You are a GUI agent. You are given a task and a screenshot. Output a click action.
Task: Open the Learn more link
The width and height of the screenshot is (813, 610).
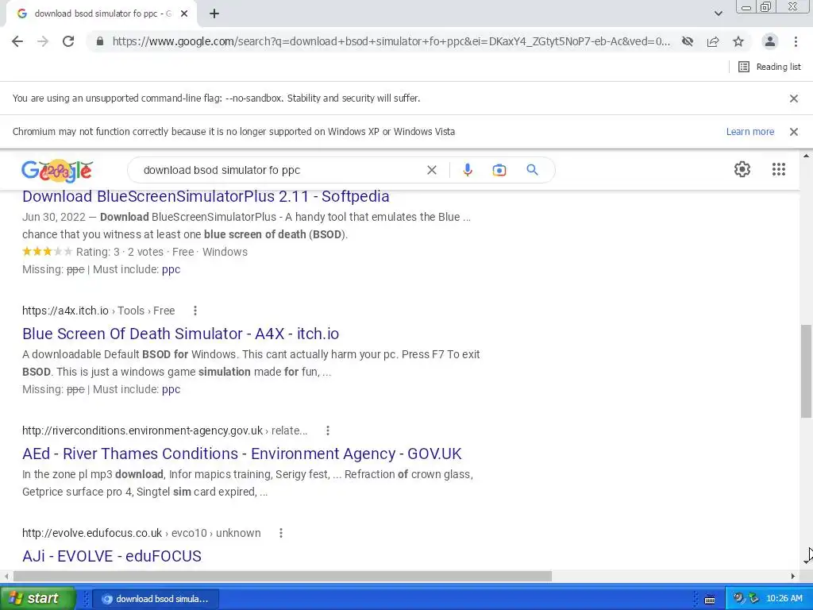click(749, 132)
